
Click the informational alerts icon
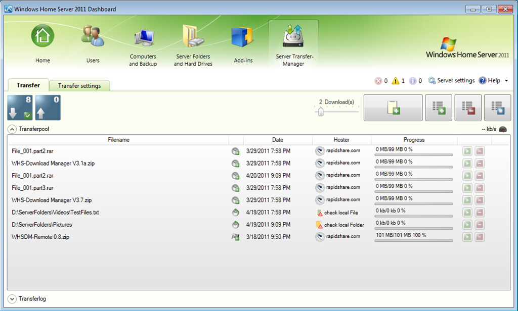[413, 81]
